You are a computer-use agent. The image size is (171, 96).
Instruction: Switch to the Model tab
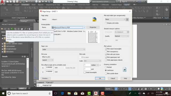coord(5,88)
